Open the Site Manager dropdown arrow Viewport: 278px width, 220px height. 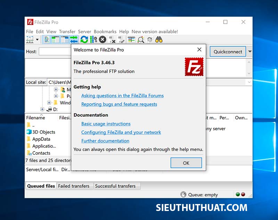[x=37, y=40]
